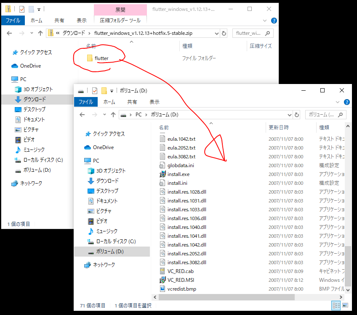Open the 圧縮フォルダー ツール tab
This screenshot has height=315, width=357.
(x=120, y=21)
